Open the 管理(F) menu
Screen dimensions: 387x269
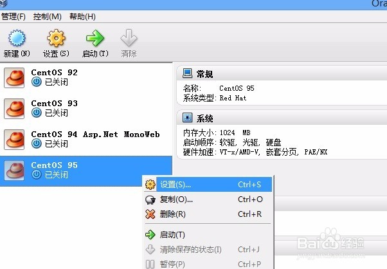(14, 17)
